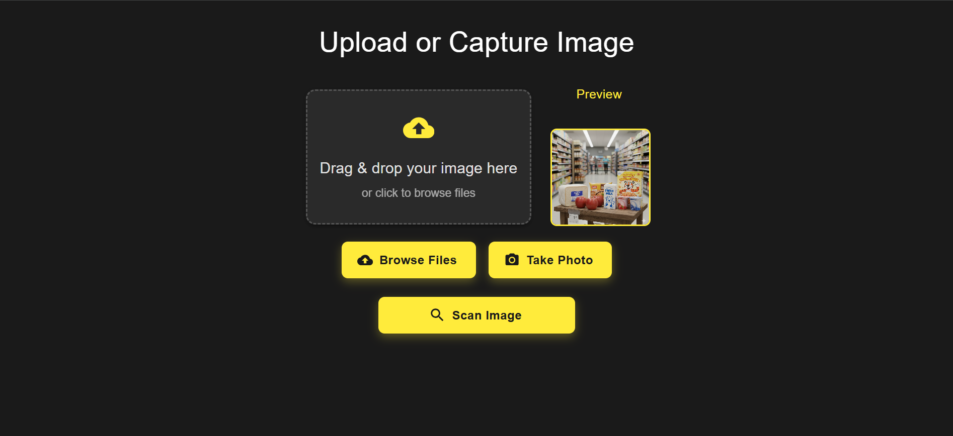Click the magnifying glass icon on Scan Image
Image resolution: width=953 pixels, height=436 pixels.
pyautogui.click(x=437, y=315)
